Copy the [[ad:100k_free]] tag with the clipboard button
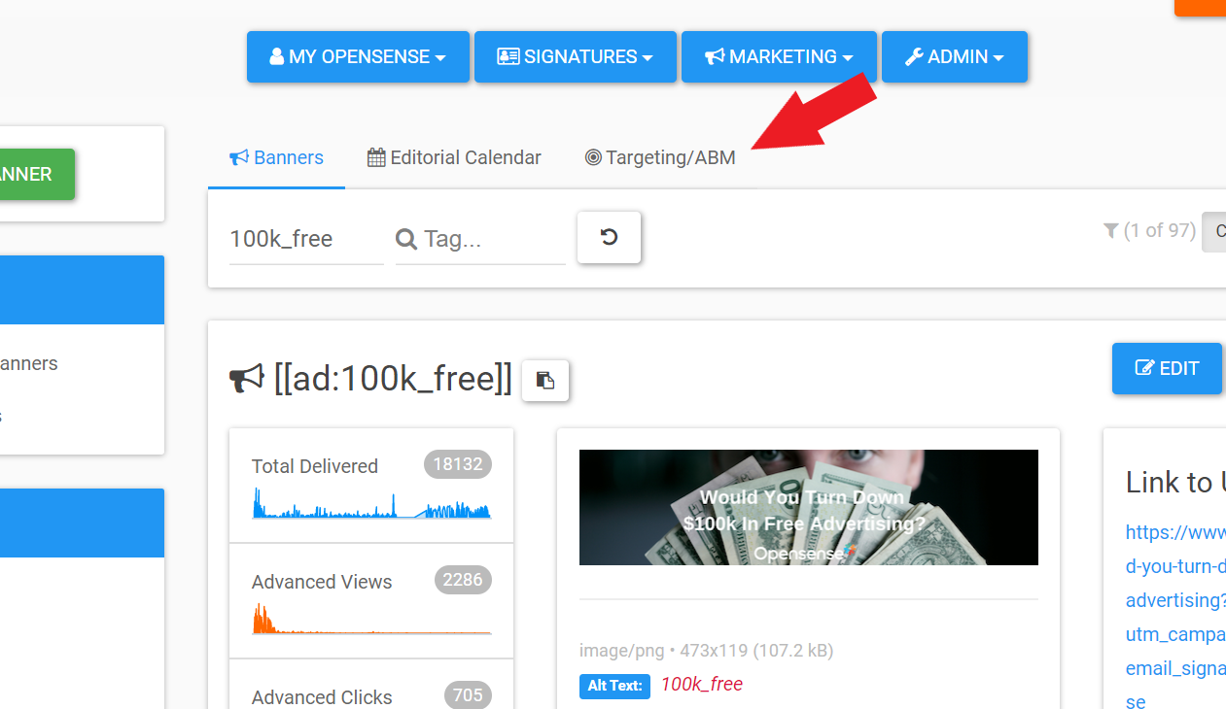1226x709 pixels. coord(545,380)
